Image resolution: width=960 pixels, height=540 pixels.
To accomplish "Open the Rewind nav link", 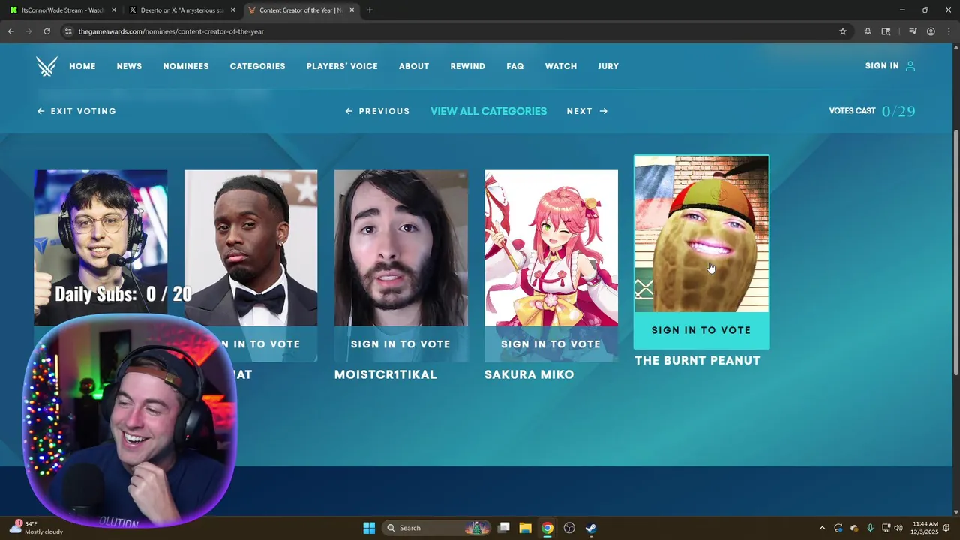I will 468,66.
